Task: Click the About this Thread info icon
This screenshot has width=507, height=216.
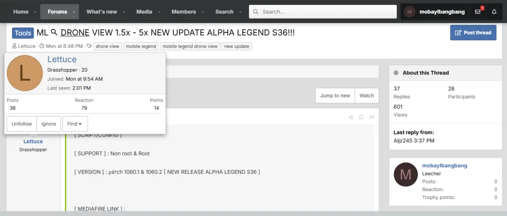Action: (x=396, y=73)
